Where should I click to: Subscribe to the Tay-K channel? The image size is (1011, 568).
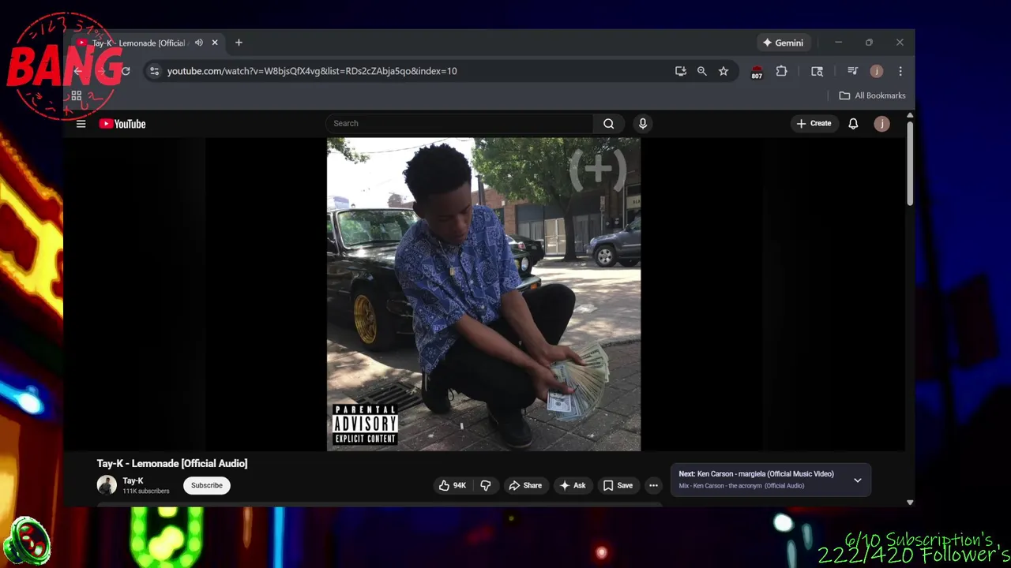pyautogui.click(x=207, y=485)
